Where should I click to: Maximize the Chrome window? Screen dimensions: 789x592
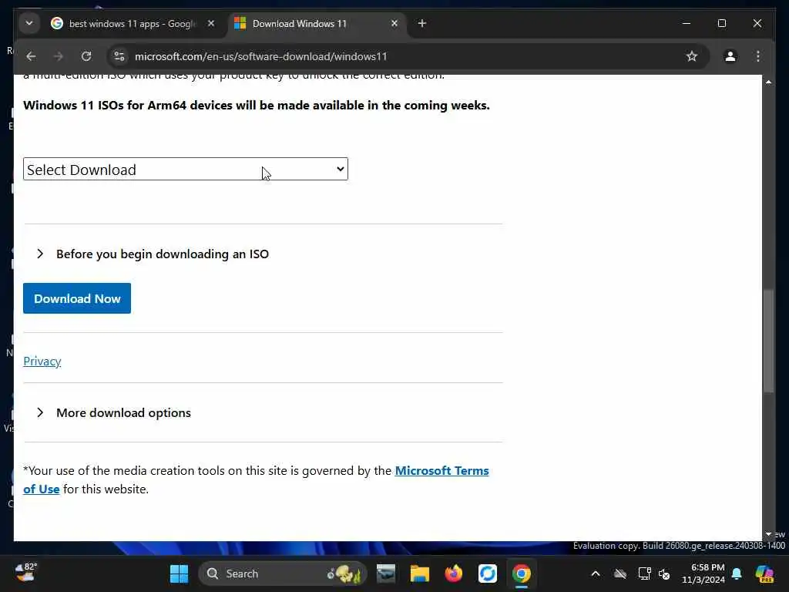coord(721,24)
